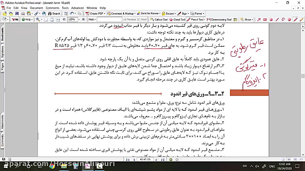Select the red Pencil drawing icon

click(x=295, y=19)
